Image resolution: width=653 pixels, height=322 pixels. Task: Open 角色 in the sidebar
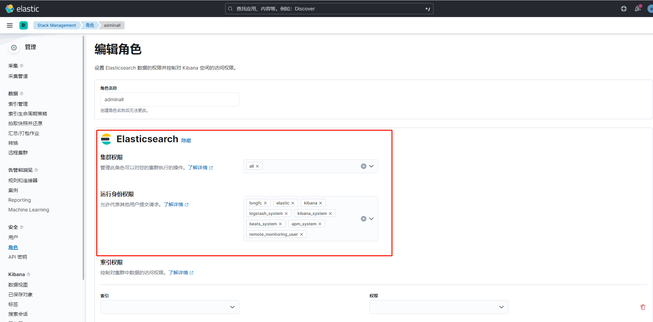pos(13,247)
